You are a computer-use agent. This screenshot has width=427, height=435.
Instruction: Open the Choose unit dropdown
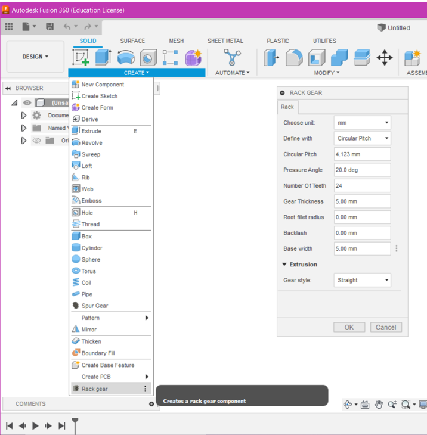click(362, 123)
